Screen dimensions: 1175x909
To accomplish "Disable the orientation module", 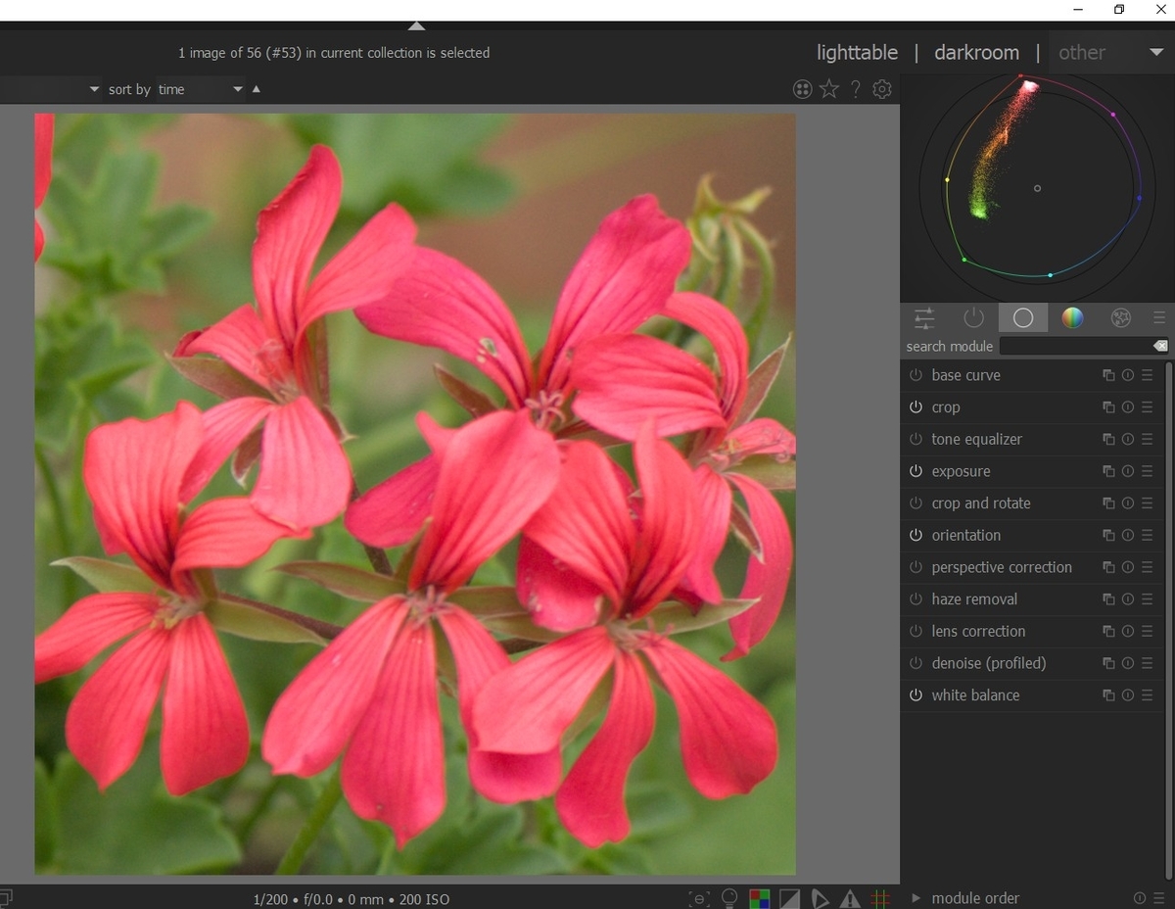I will [x=916, y=535].
